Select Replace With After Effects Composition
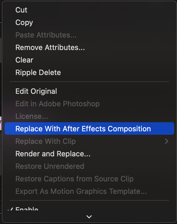Screen dimensions: 177x224 [x=83, y=129]
